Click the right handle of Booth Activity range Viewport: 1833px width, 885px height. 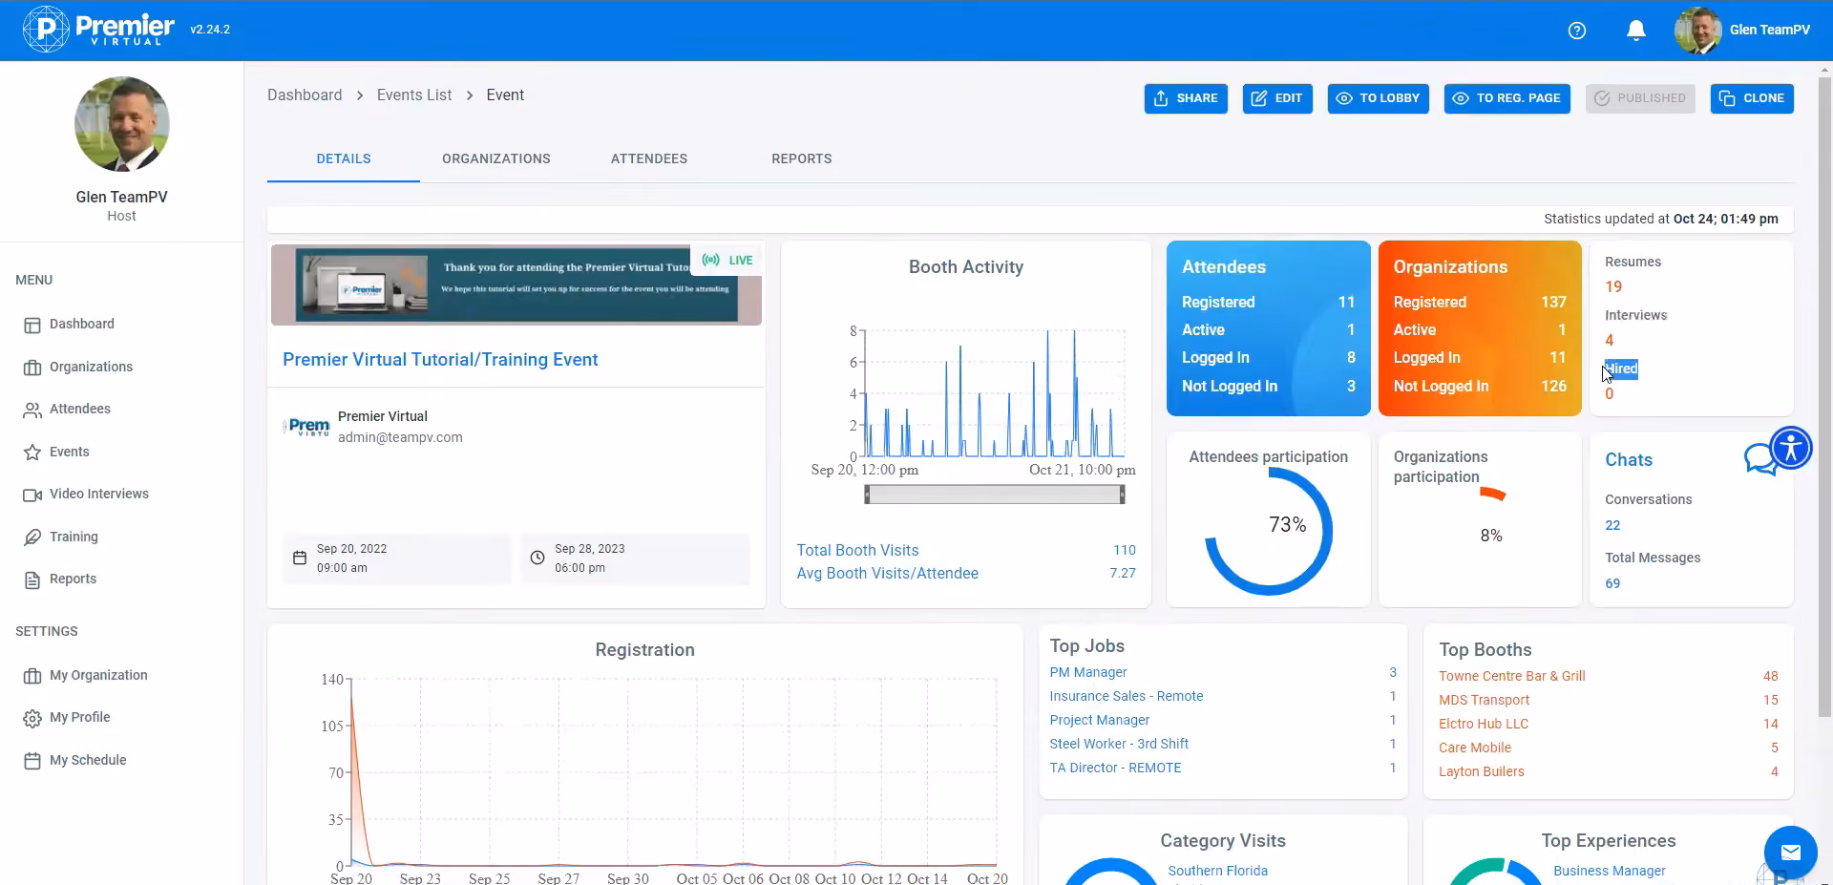tap(1123, 495)
